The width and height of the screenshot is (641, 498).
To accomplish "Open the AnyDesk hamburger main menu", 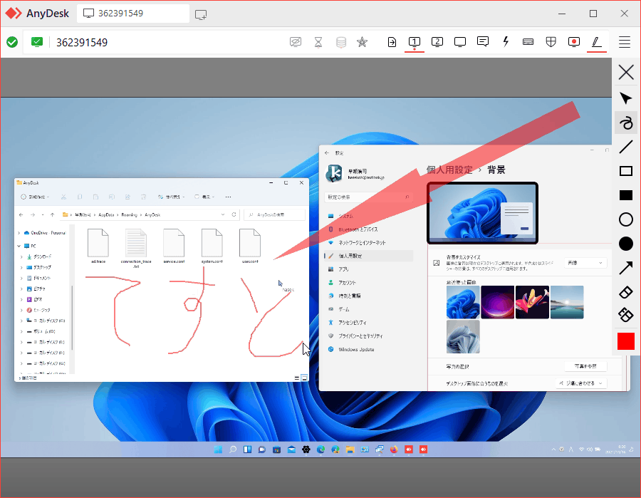I will coord(624,42).
